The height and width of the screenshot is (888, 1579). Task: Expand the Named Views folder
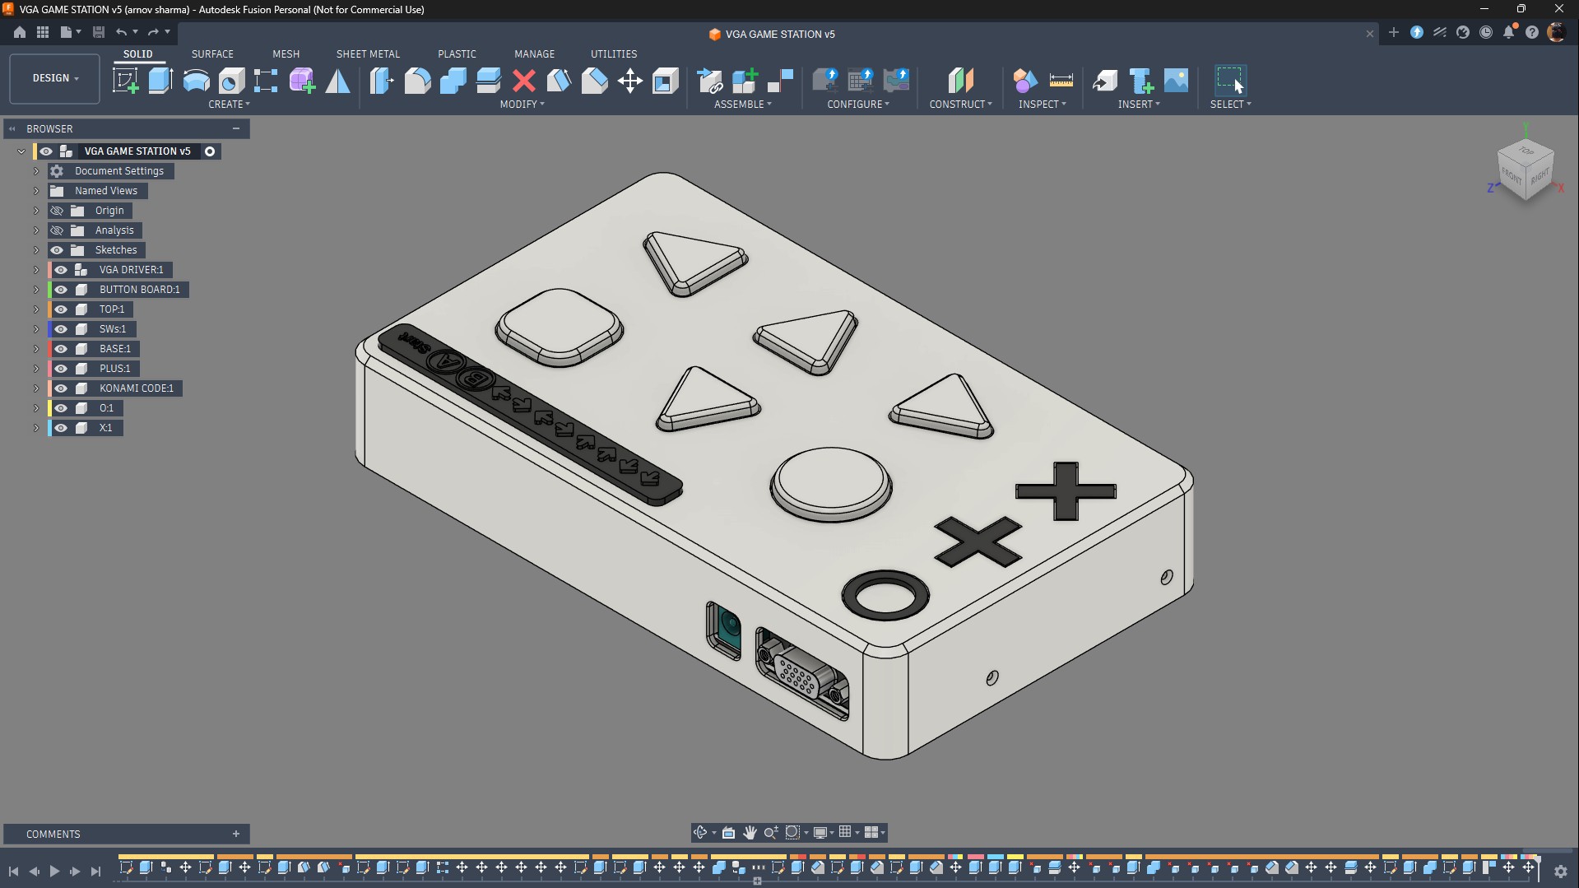[36, 191]
